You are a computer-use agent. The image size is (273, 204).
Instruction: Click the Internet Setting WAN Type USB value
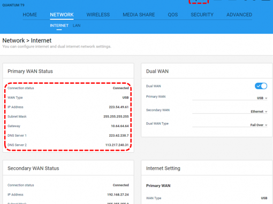point(264,198)
